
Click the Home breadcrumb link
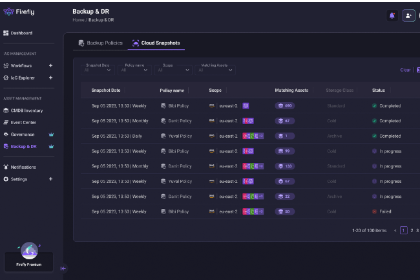point(78,20)
